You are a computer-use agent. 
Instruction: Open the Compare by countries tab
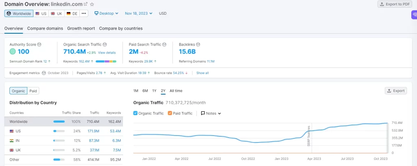(121, 28)
